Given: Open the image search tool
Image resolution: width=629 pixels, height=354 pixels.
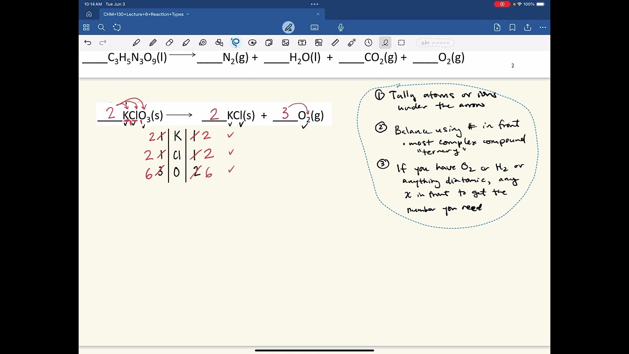Looking at the screenshot, I should pos(318,43).
